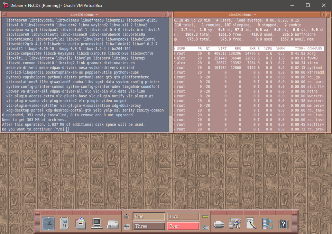332x234 pixels.
Task: Open the help bookshelf question mark icon
Action: click(x=283, y=224)
